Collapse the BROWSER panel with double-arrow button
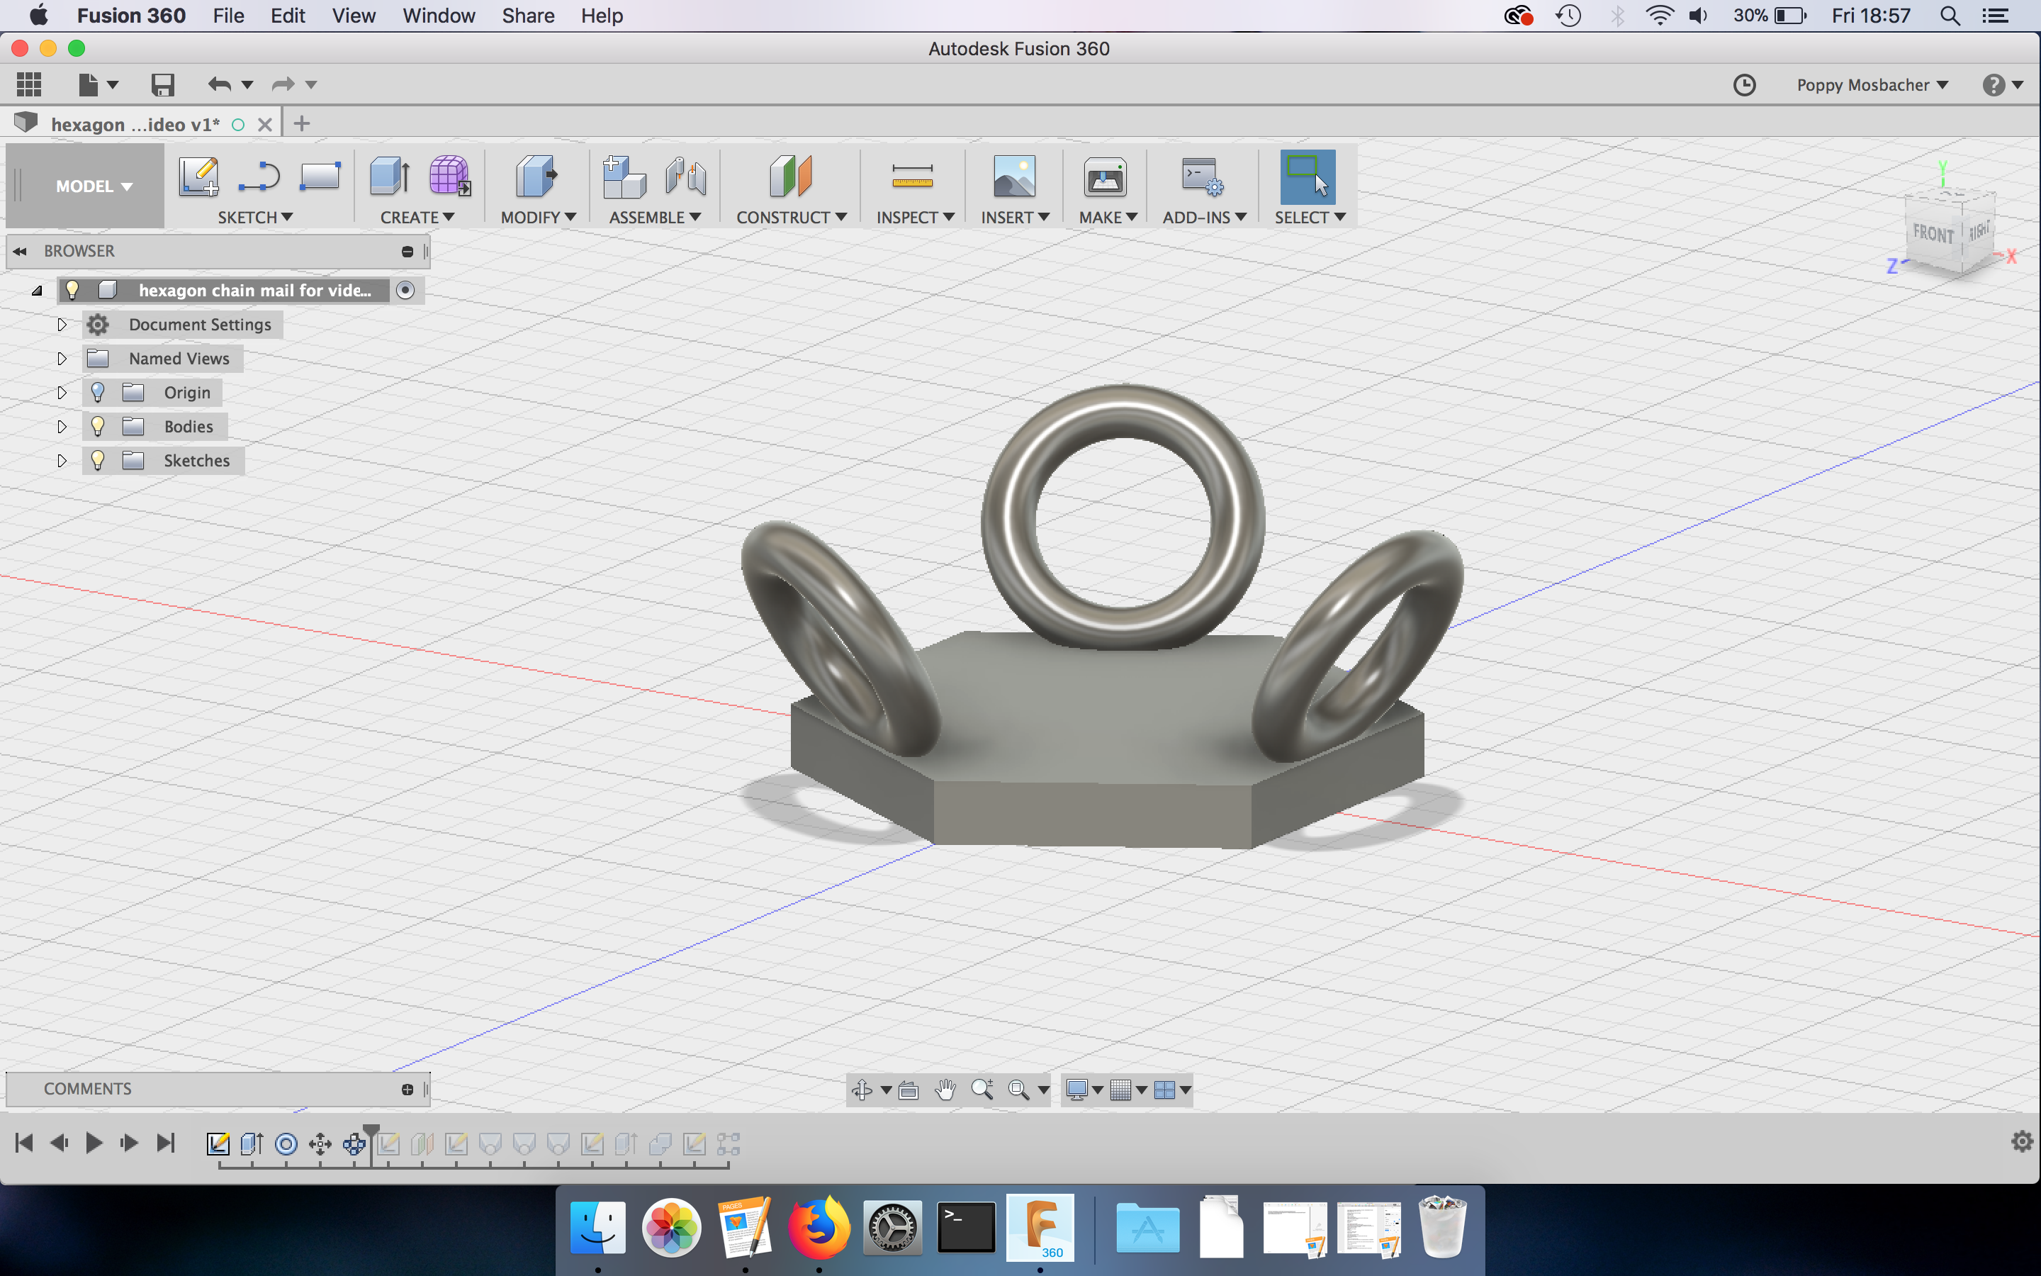Viewport: 2041px width, 1276px height. [19, 251]
